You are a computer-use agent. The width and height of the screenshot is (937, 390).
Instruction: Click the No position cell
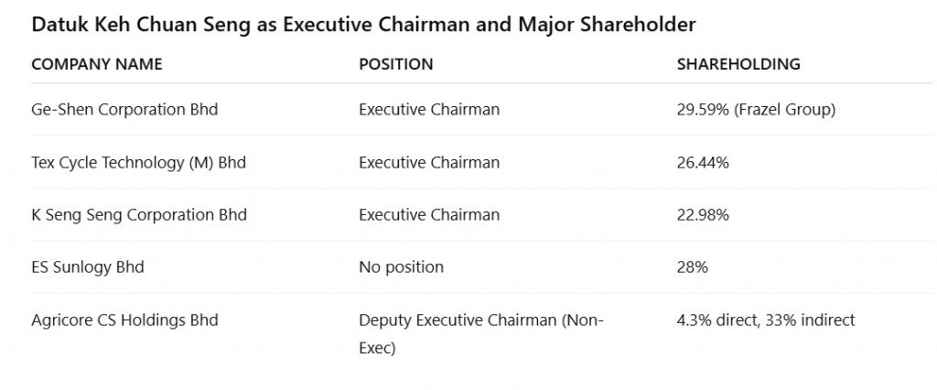401,267
